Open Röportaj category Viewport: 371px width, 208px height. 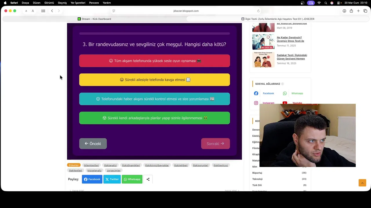pyautogui.click(x=257, y=173)
